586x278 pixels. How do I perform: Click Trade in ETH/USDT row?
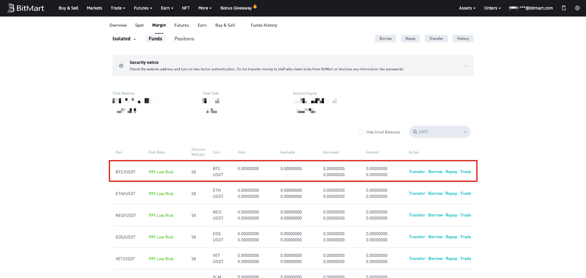(x=466, y=193)
